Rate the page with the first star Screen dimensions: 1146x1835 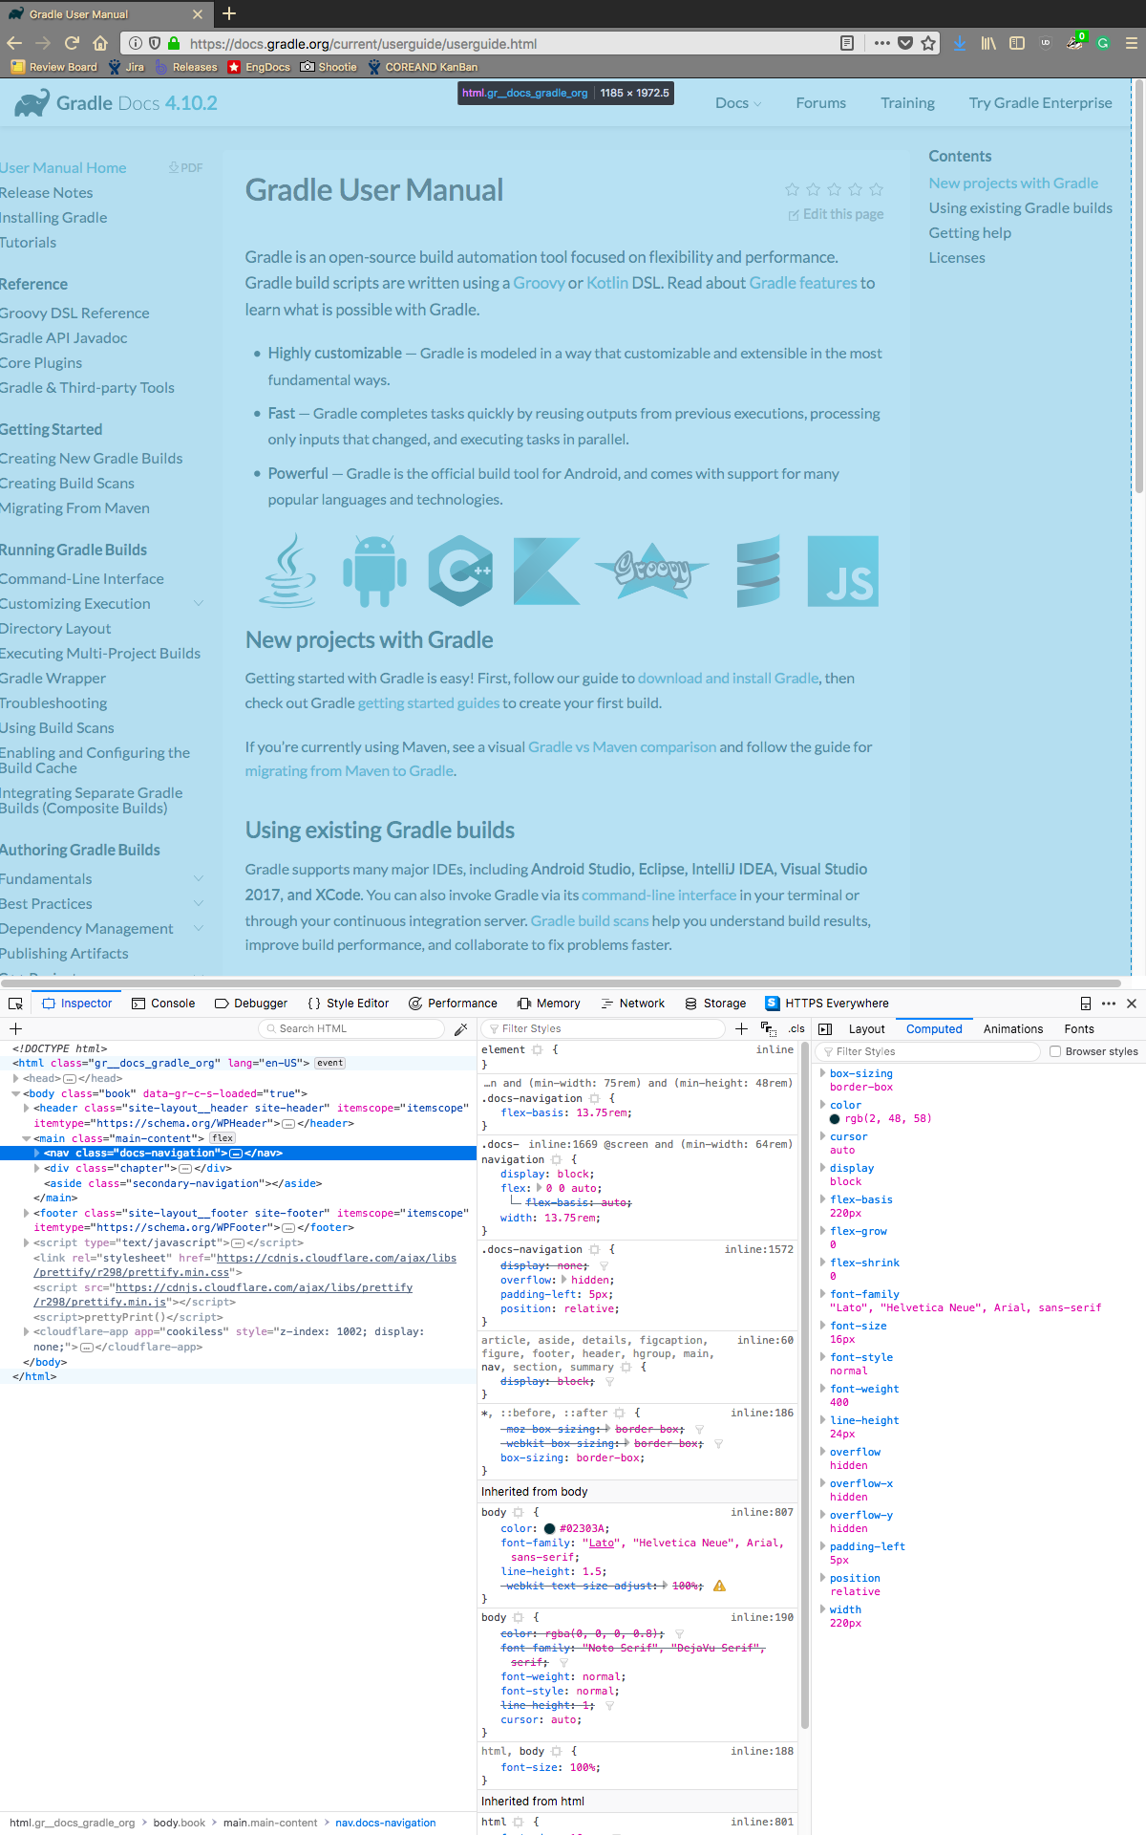(x=792, y=189)
